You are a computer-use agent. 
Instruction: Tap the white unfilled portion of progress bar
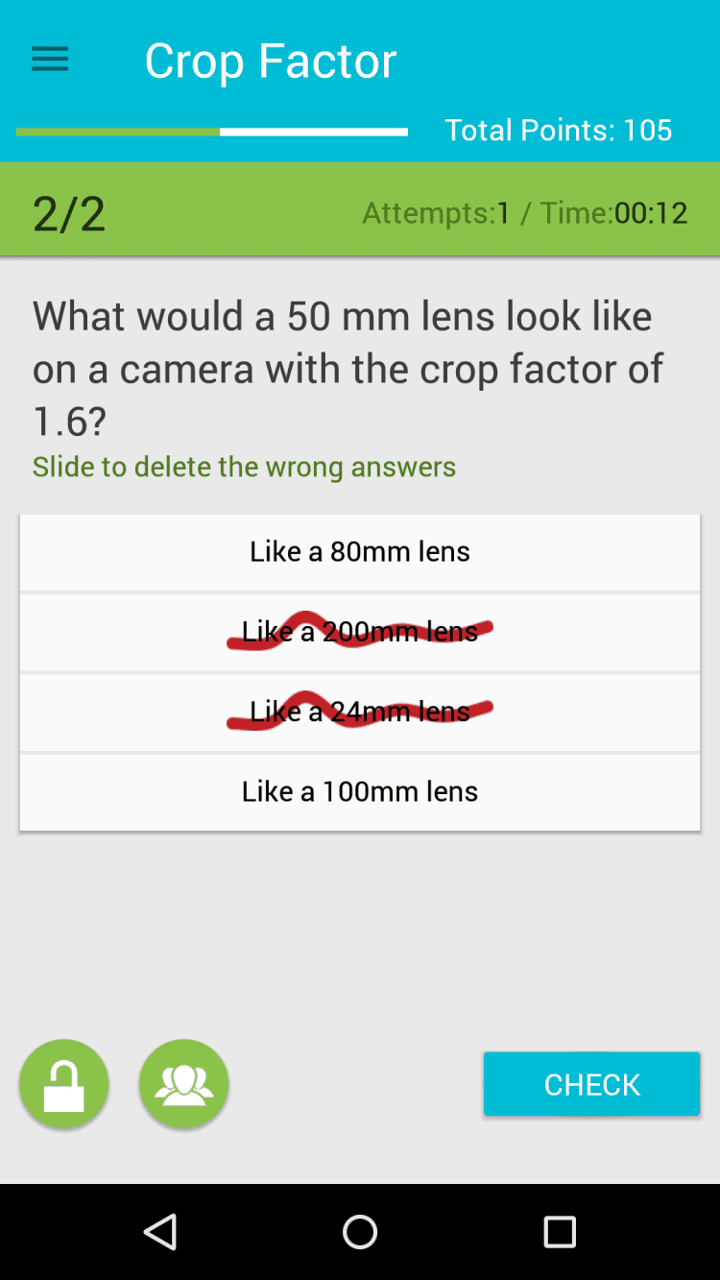point(314,132)
